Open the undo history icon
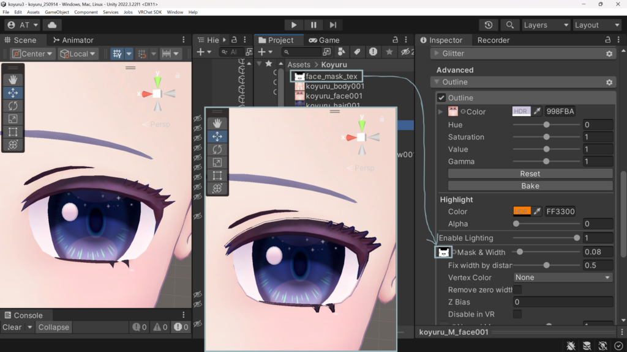This screenshot has width=627, height=352. 488,24
